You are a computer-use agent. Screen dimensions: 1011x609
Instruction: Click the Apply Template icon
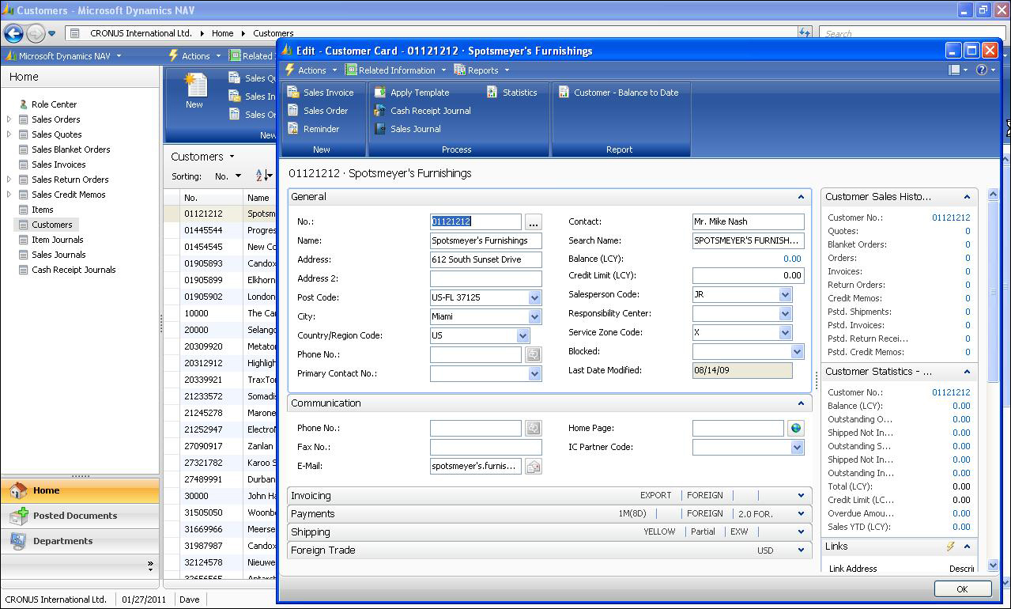[x=380, y=93]
